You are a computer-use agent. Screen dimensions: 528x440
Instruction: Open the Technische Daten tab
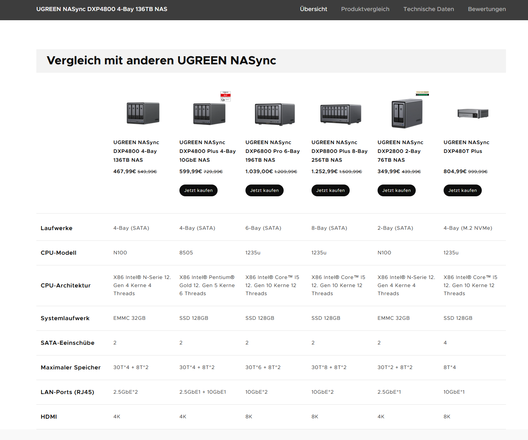click(429, 9)
